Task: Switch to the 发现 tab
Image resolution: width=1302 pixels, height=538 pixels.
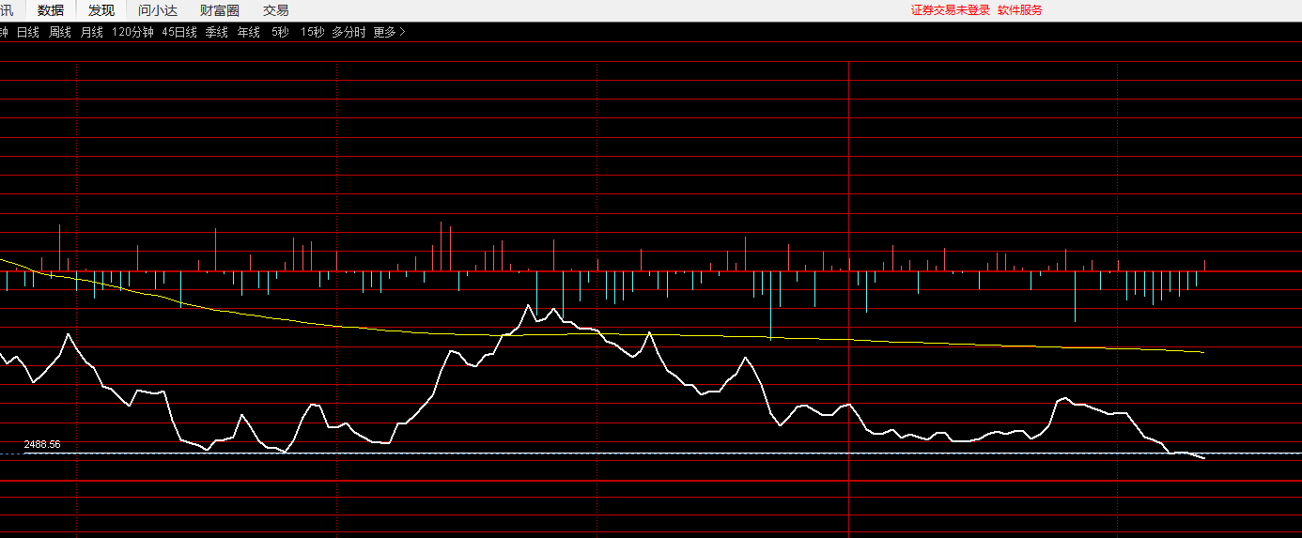Action: click(101, 10)
